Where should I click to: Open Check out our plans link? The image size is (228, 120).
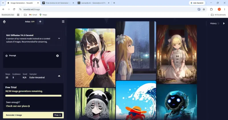tap(18, 106)
